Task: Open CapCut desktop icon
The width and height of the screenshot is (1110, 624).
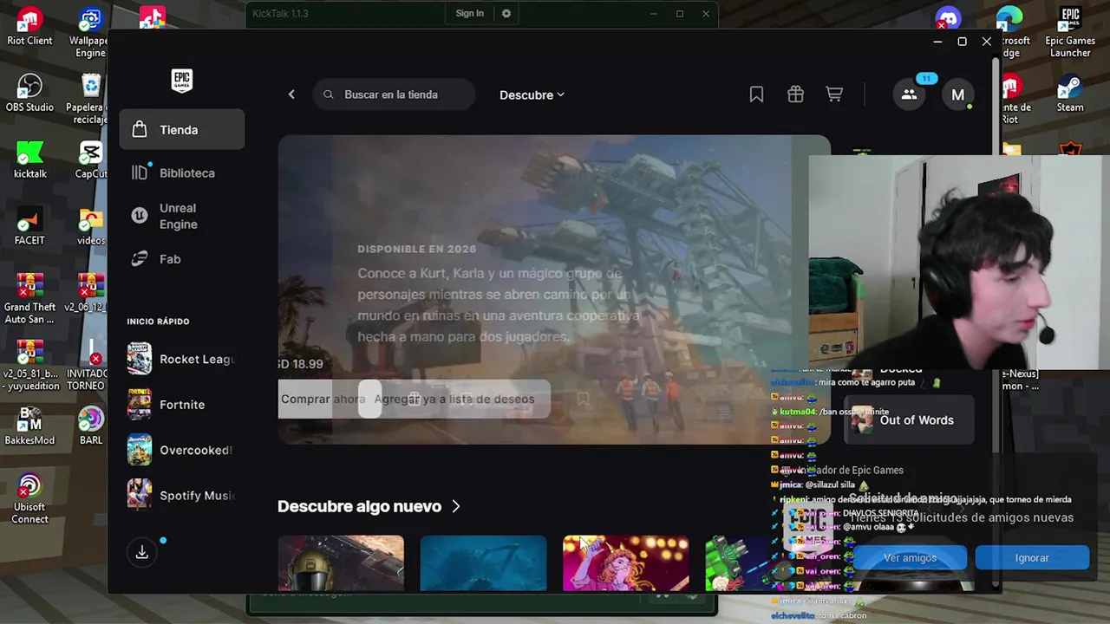Action: click(90, 159)
